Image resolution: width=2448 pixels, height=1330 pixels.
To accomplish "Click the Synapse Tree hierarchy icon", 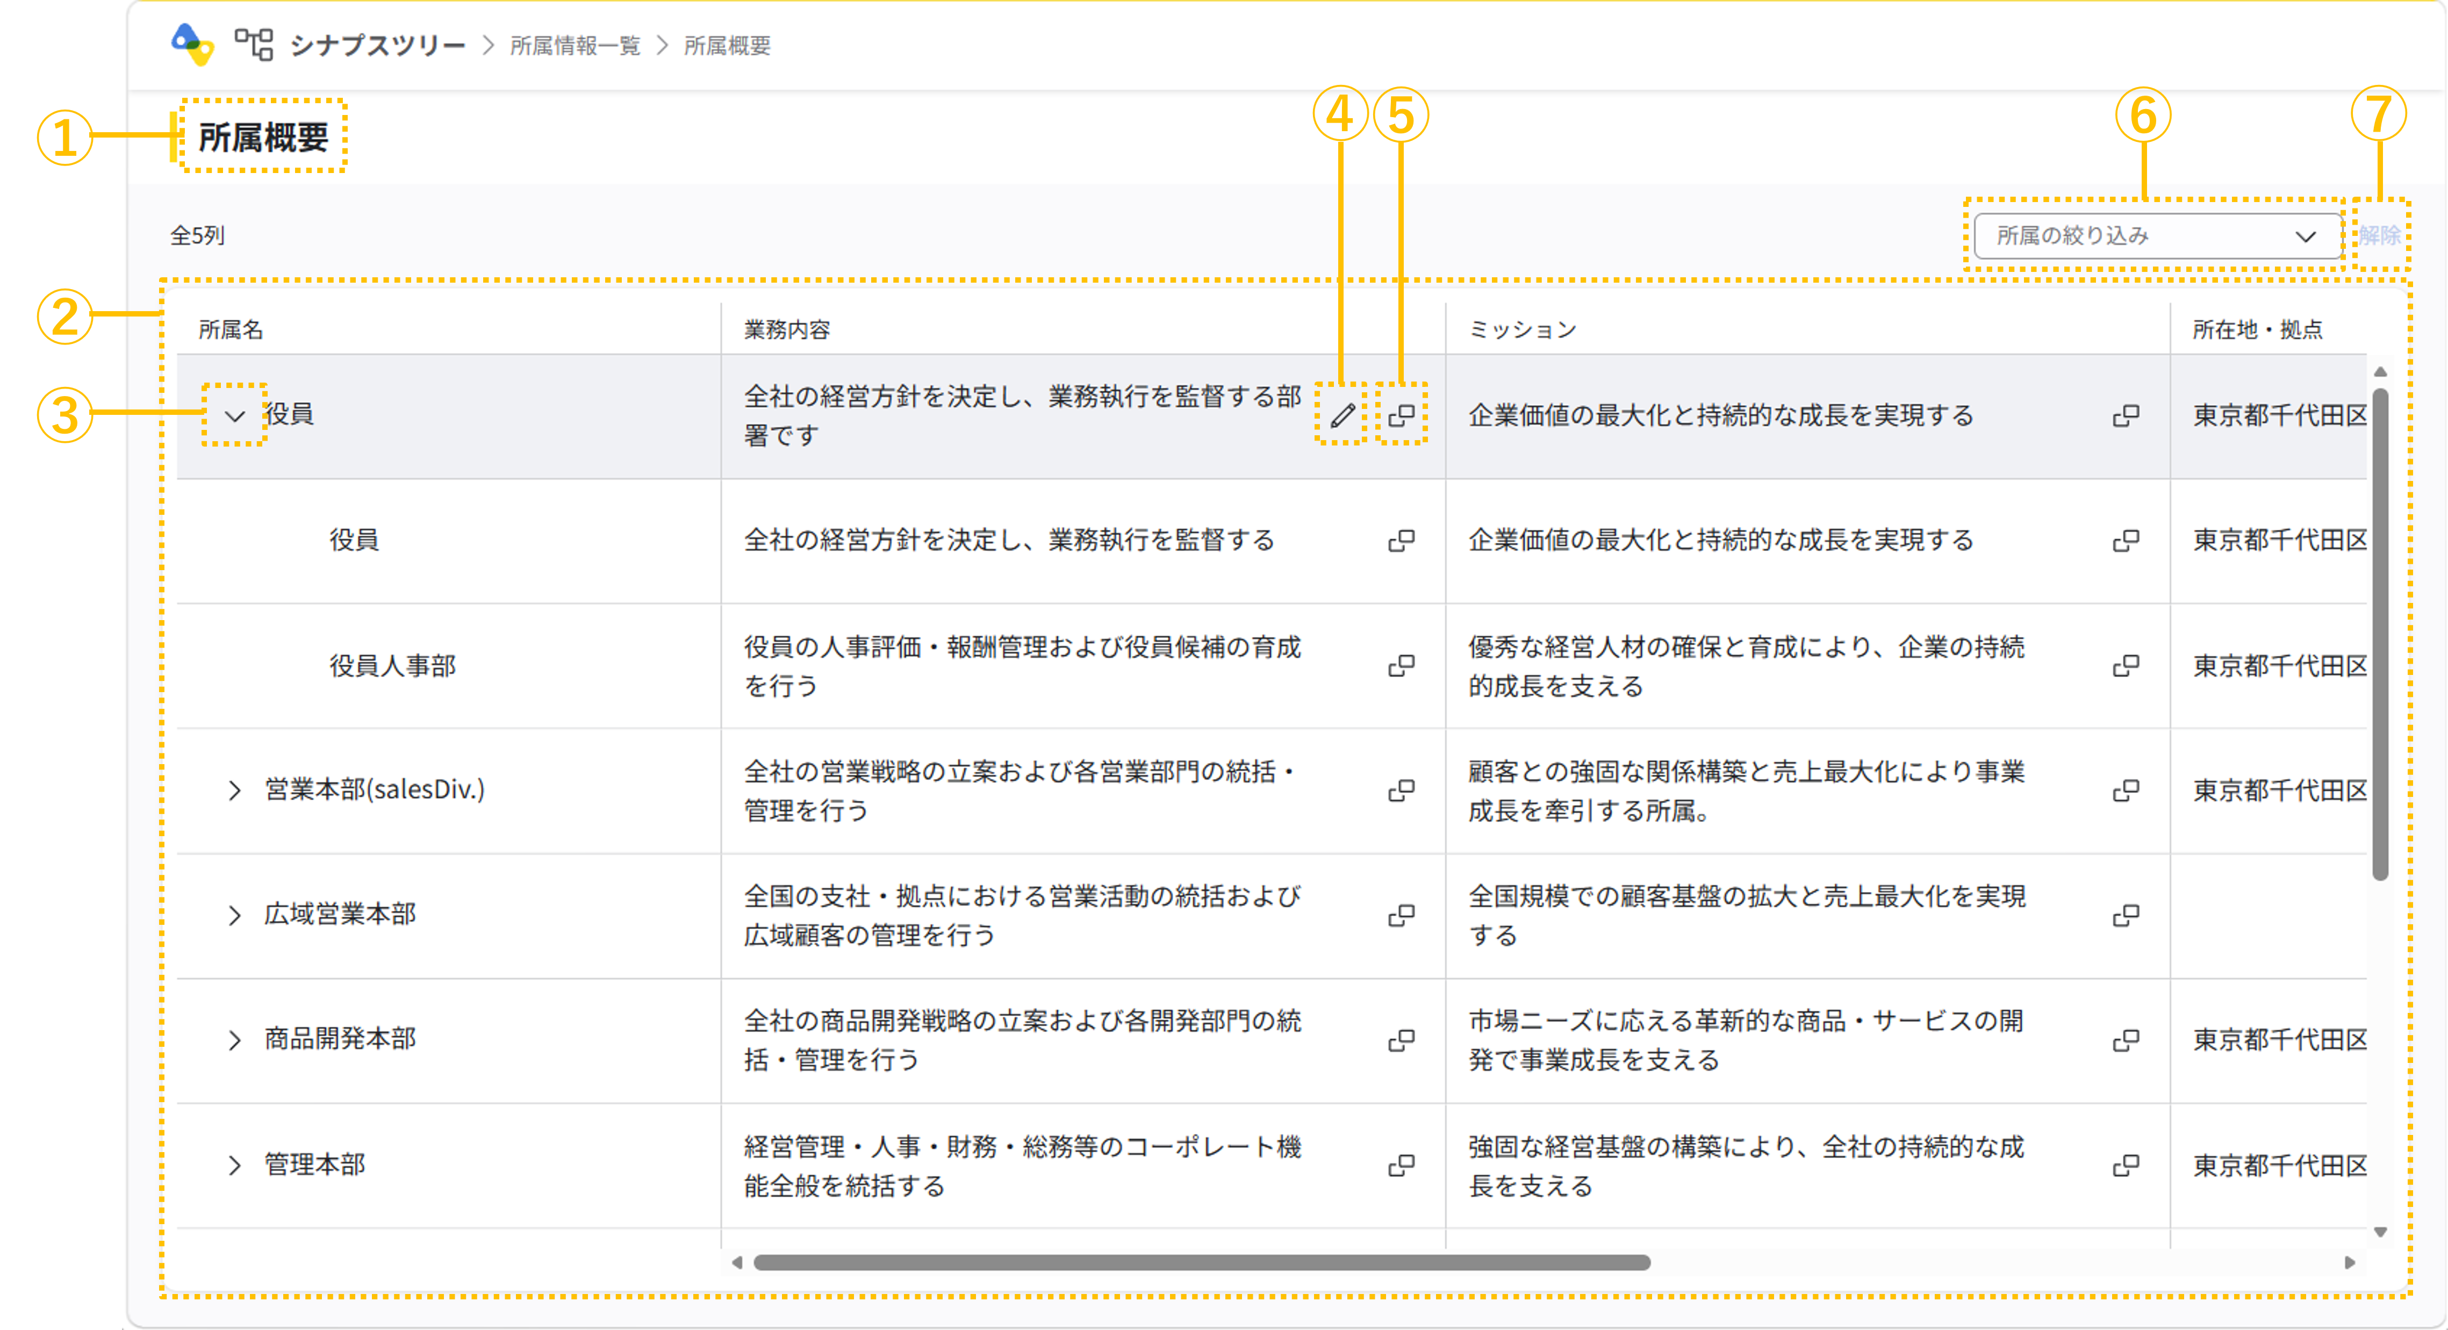I will [x=254, y=45].
